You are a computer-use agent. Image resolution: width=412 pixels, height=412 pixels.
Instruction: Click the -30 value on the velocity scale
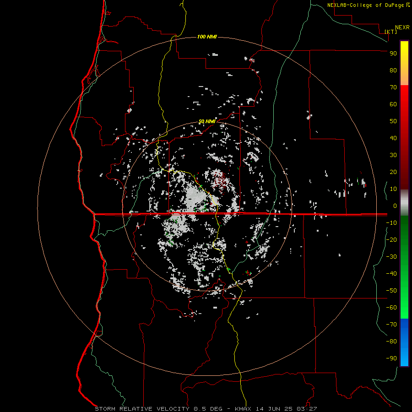[391, 257]
